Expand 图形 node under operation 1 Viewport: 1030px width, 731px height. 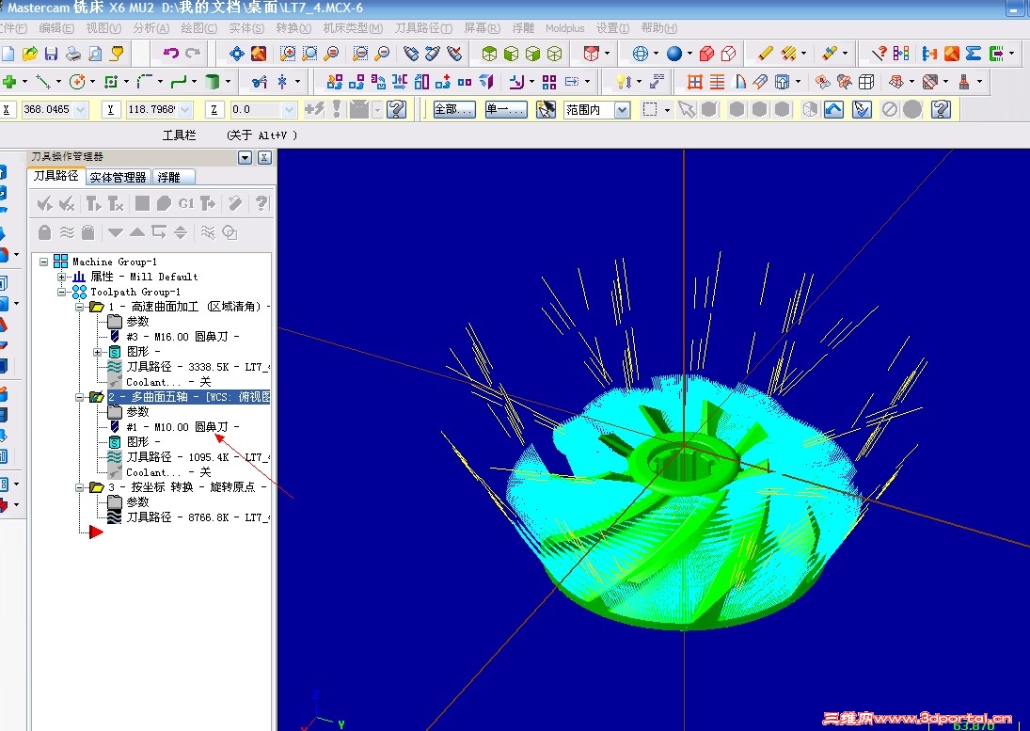click(x=97, y=352)
